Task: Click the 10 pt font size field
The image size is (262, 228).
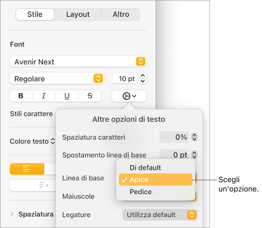Action: (x=125, y=78)
